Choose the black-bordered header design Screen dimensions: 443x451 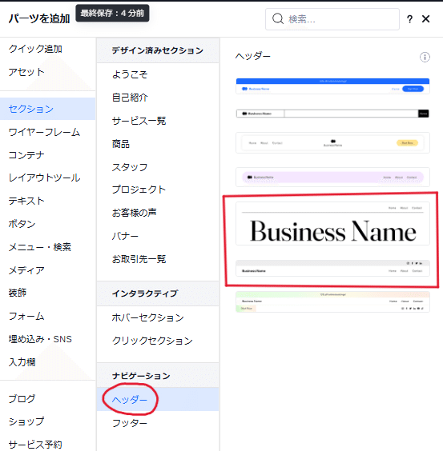point(332,114)
